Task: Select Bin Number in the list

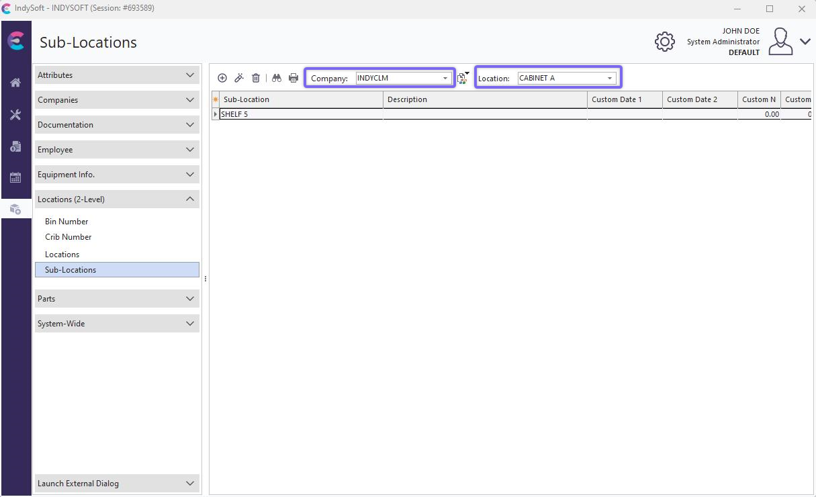Action: click(66, 222)
